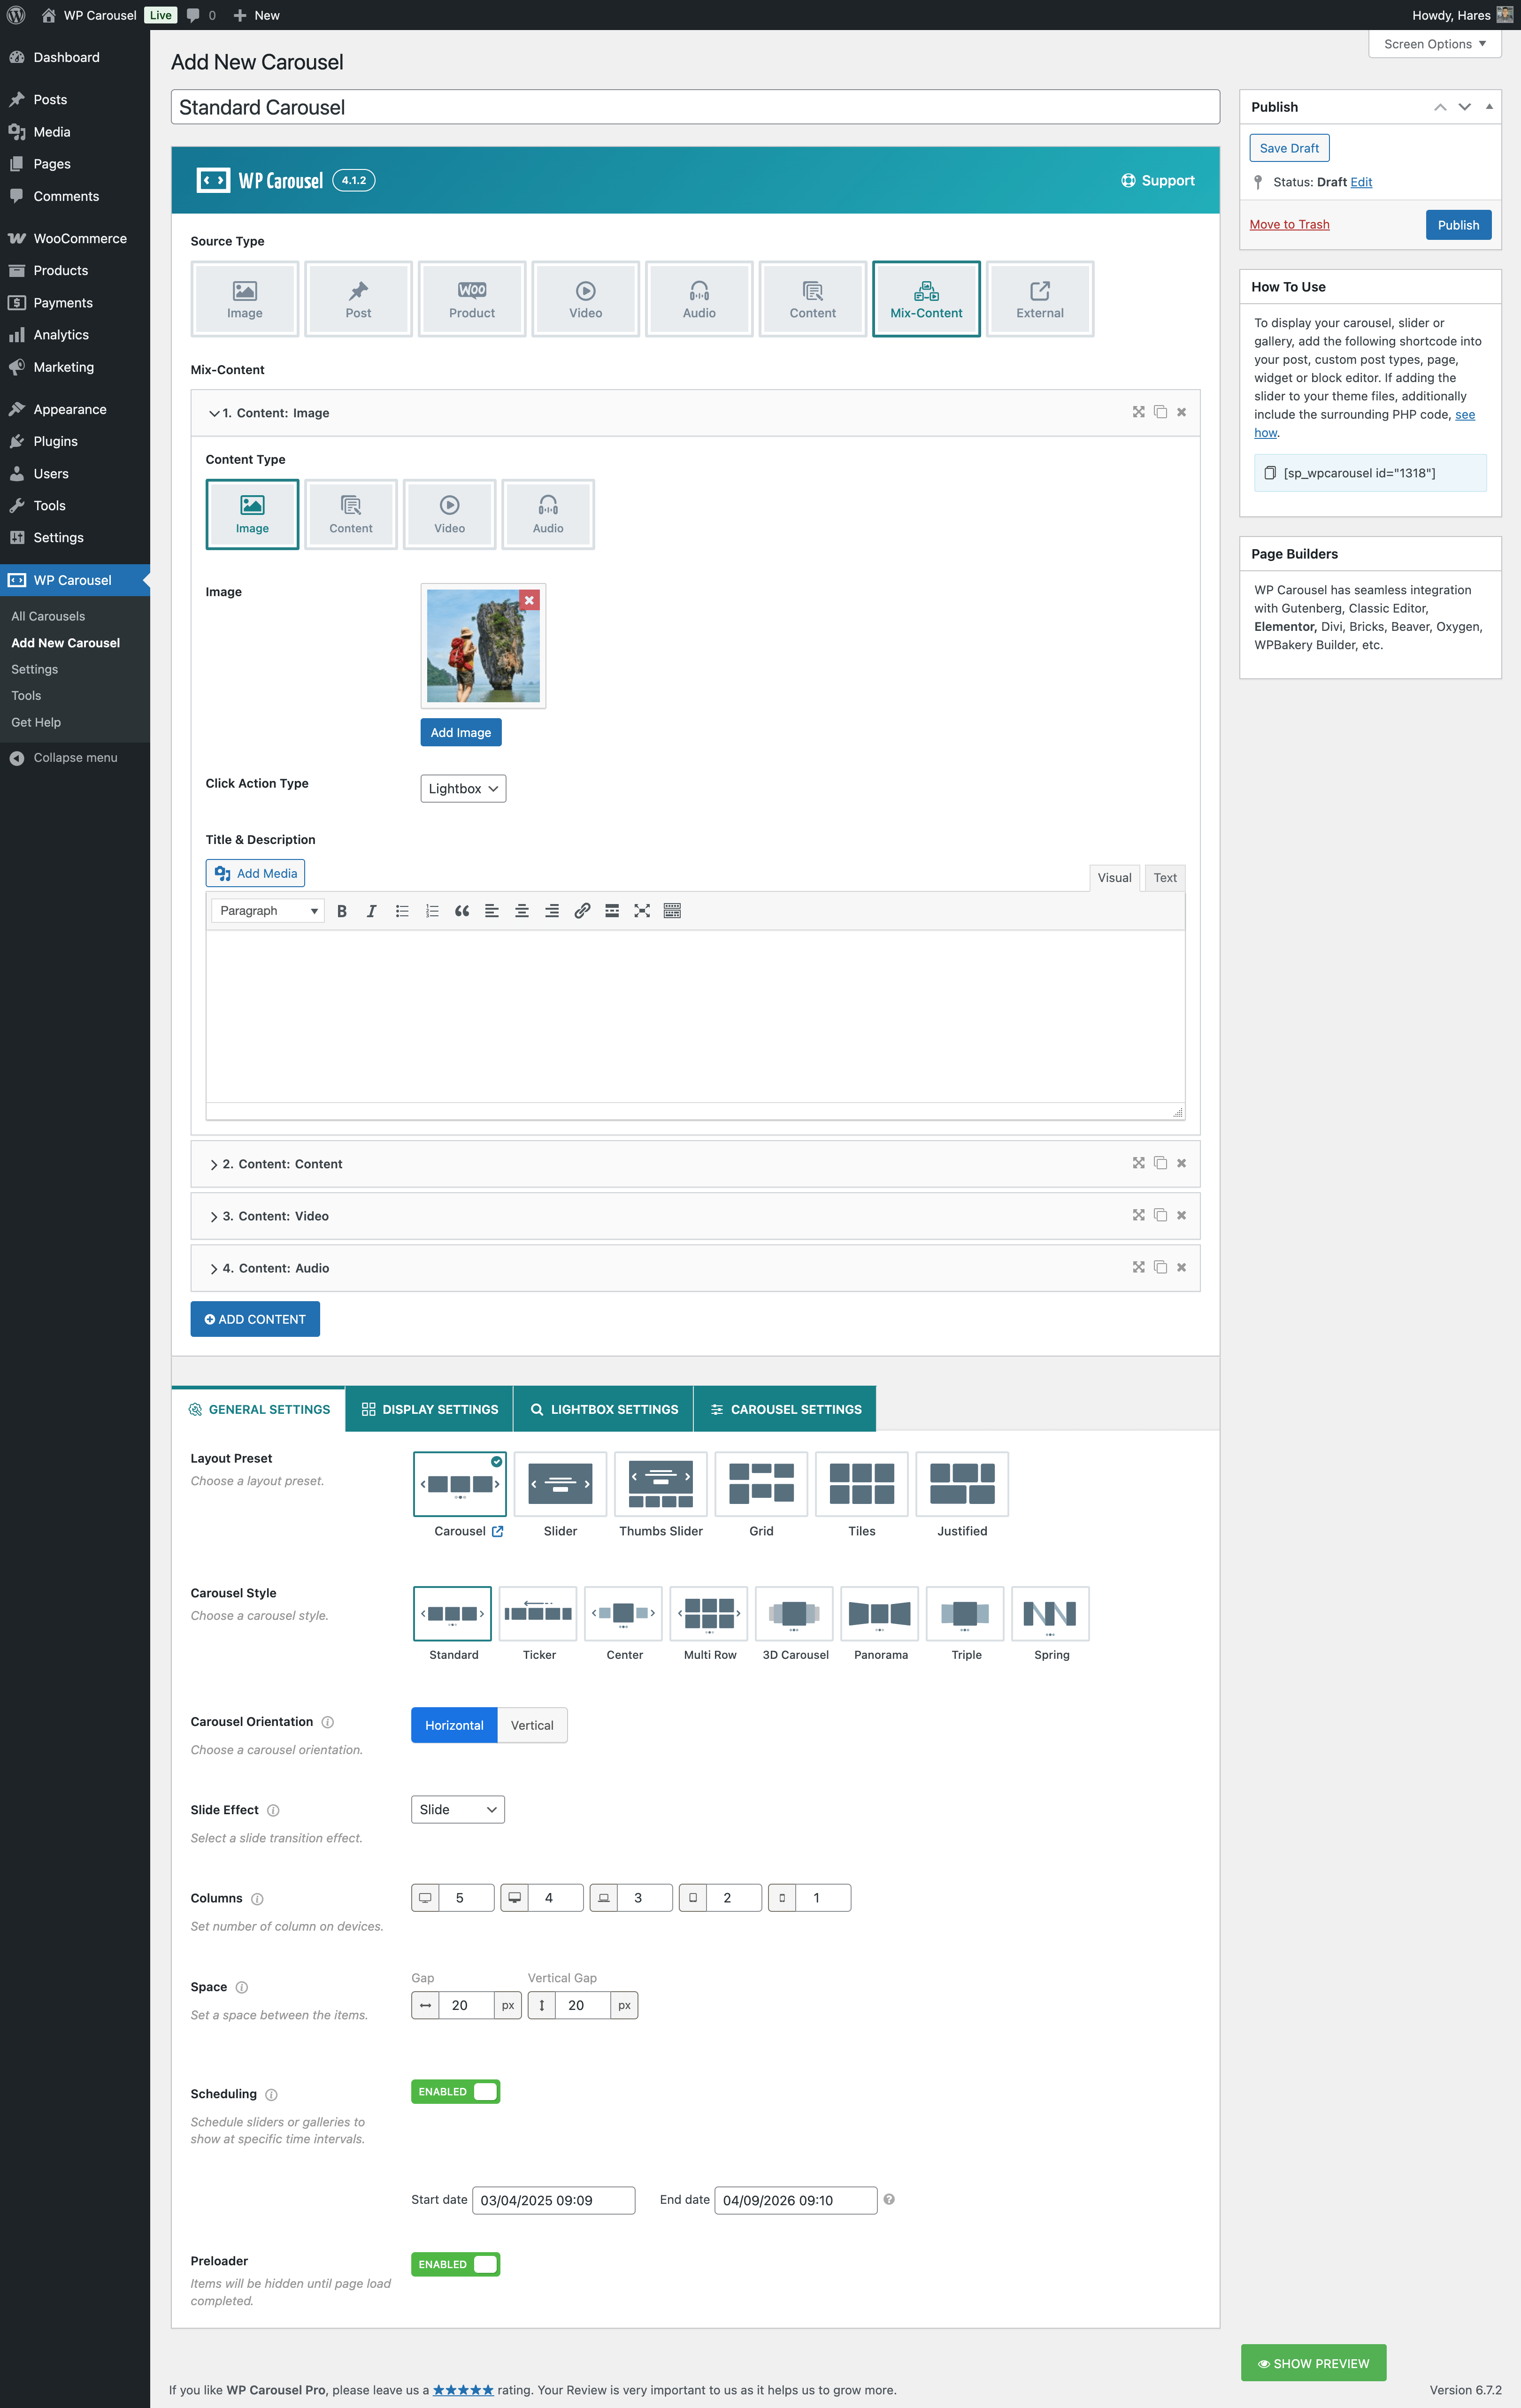Switch to the Display Settings tab
The height and width of the screenshot is (2408, 1521).
[x=429, y=1409]
